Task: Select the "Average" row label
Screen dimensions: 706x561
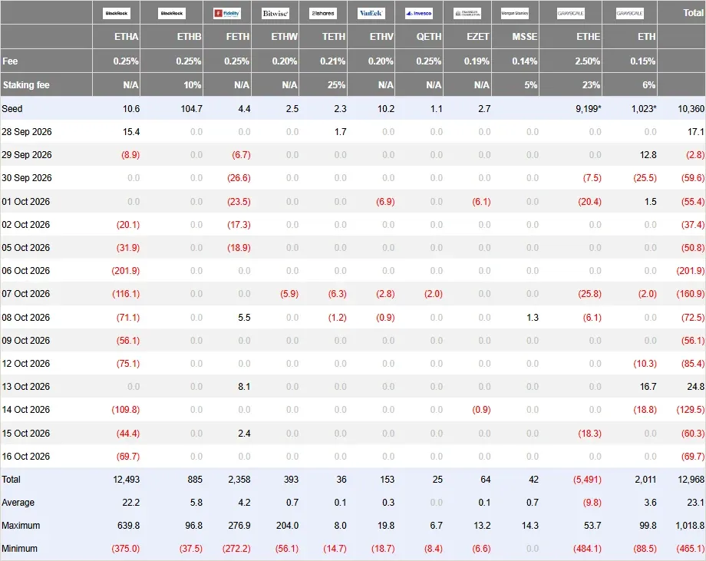Action: (x=18, y=503)
